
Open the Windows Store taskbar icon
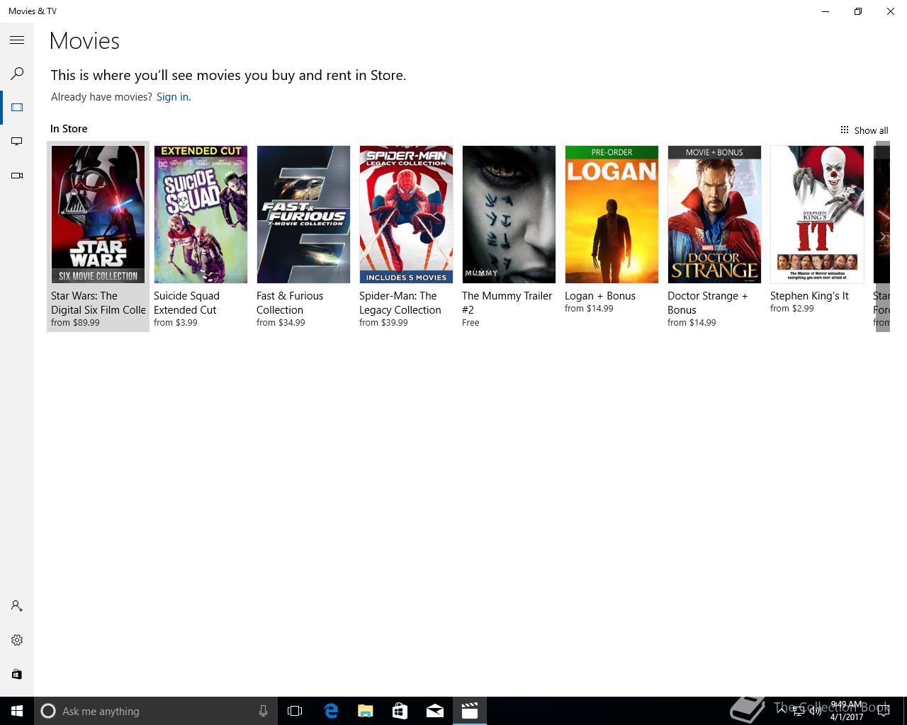tap(400, 711)
